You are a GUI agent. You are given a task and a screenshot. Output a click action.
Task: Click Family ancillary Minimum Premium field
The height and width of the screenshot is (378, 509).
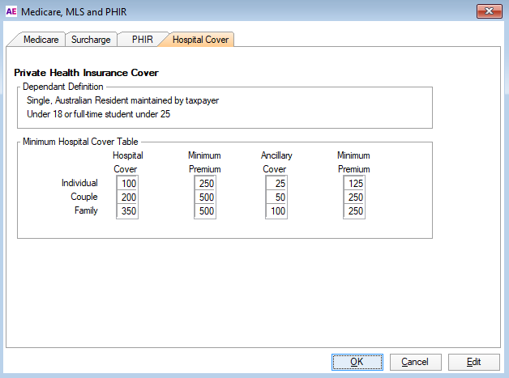(x=354, y=211)
